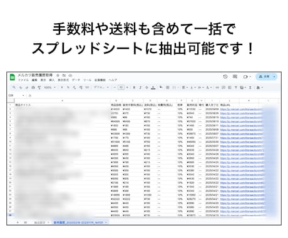The width and height of the screenshot is (288, 238).
Task: Open the comments panel icon
Action: click(x=235, y=77)
